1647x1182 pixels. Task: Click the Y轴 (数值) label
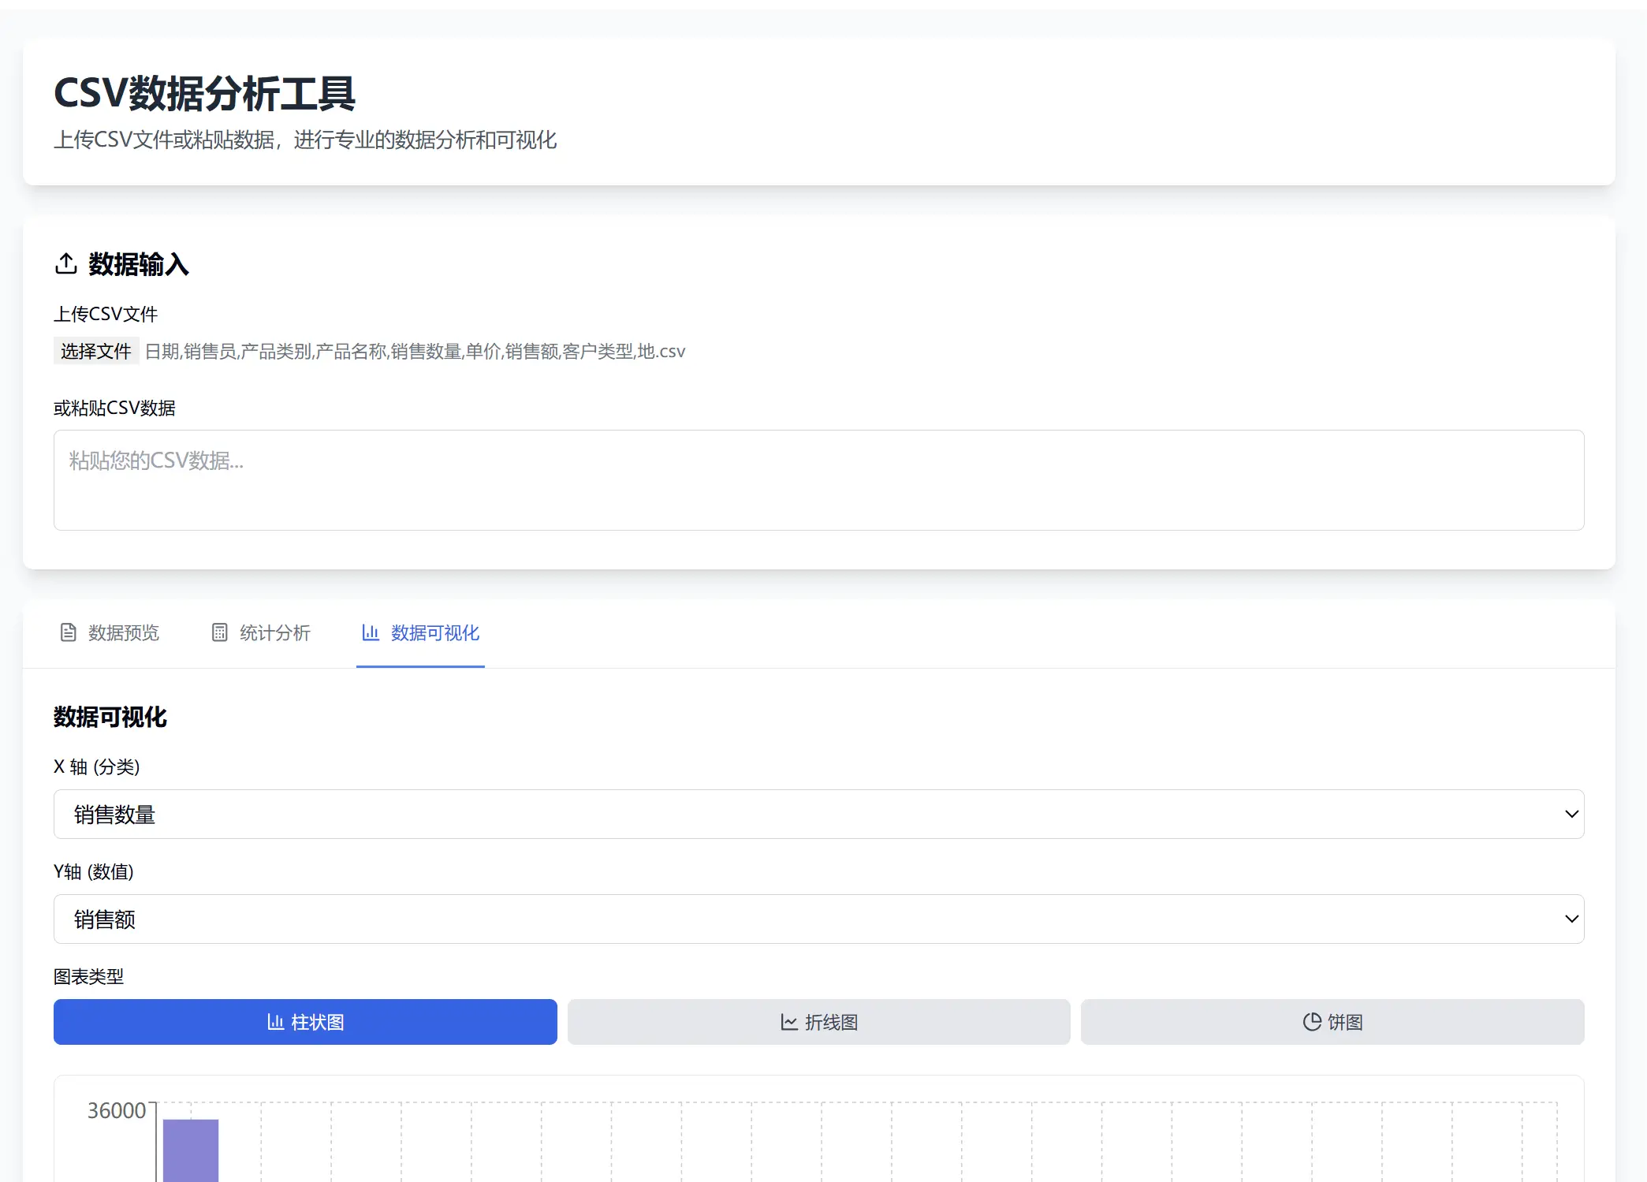[94, 871]
